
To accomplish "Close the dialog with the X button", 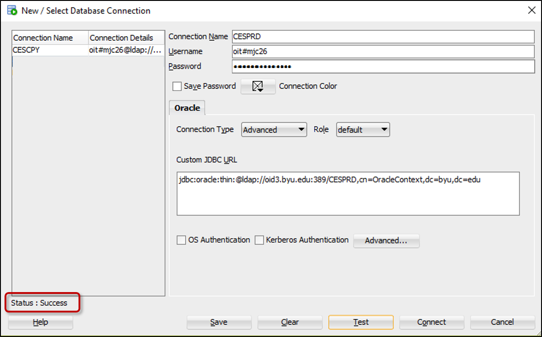I will [532, 10].
